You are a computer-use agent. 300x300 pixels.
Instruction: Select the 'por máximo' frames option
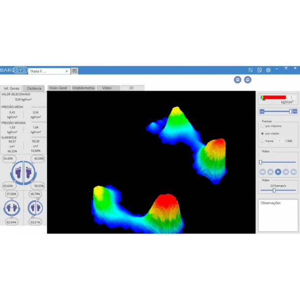[x=263, y=126]
